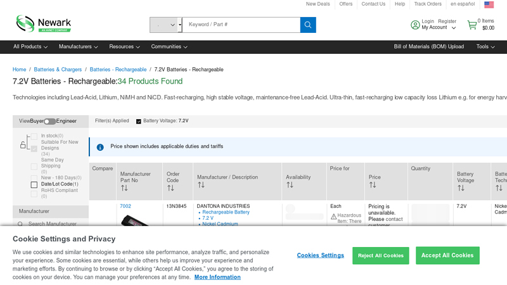Open Batteries & Chargers breadcrumb
This screenshot has width=507, height=285.
point(58,70)
